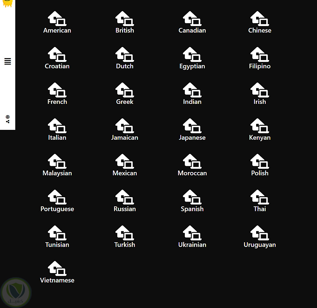Open the Filipino category icon
Screen dimensions: 317x308
pos(260,55)
